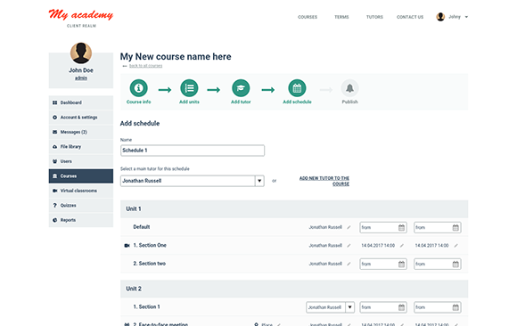This screenshot has width=517, height=326.
Task: Click the Add units step label
Action: 189,102
